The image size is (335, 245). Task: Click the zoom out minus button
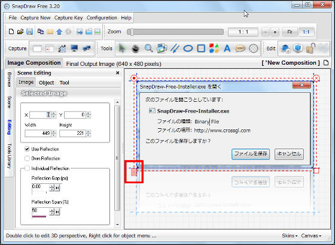[x=266, y=32]
